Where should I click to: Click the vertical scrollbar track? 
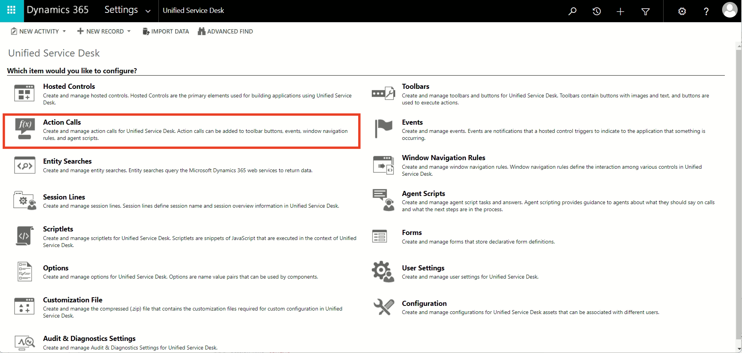738,195
